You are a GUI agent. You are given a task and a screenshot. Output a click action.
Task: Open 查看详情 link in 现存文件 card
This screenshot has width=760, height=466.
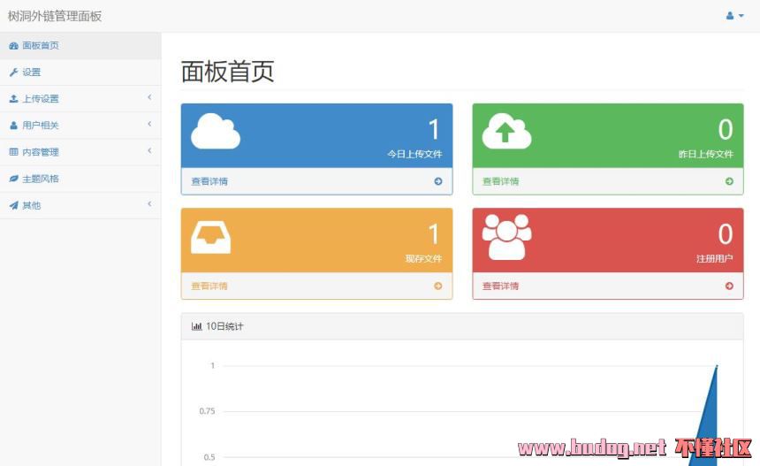click(209, 286)
